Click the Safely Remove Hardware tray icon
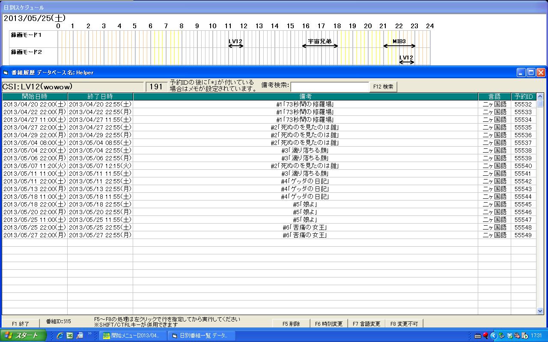This screenshot has width=548, height=342. click(501, 336)
